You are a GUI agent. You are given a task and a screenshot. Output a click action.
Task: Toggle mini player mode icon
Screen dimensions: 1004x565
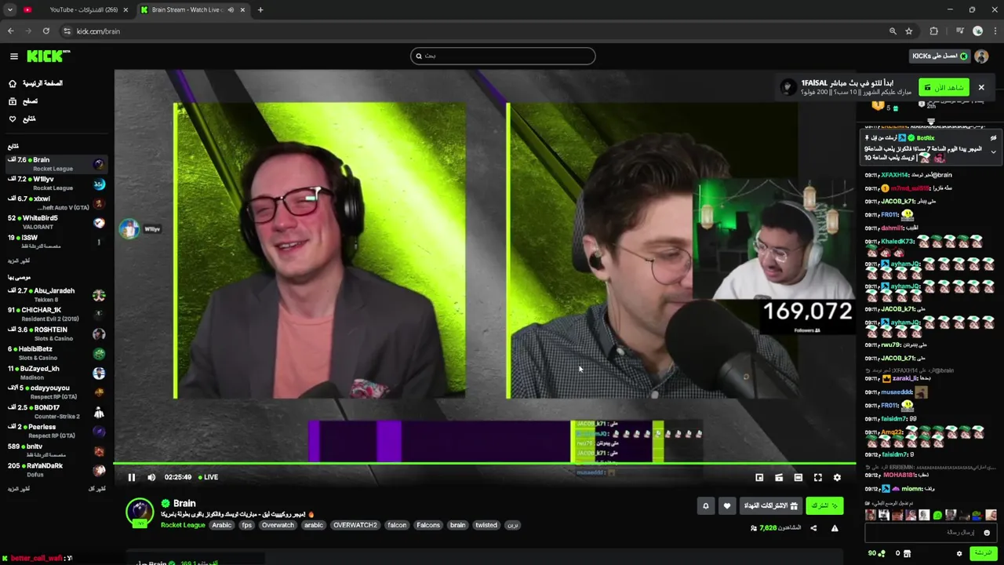pyautogui.click(x=779, y=477)
